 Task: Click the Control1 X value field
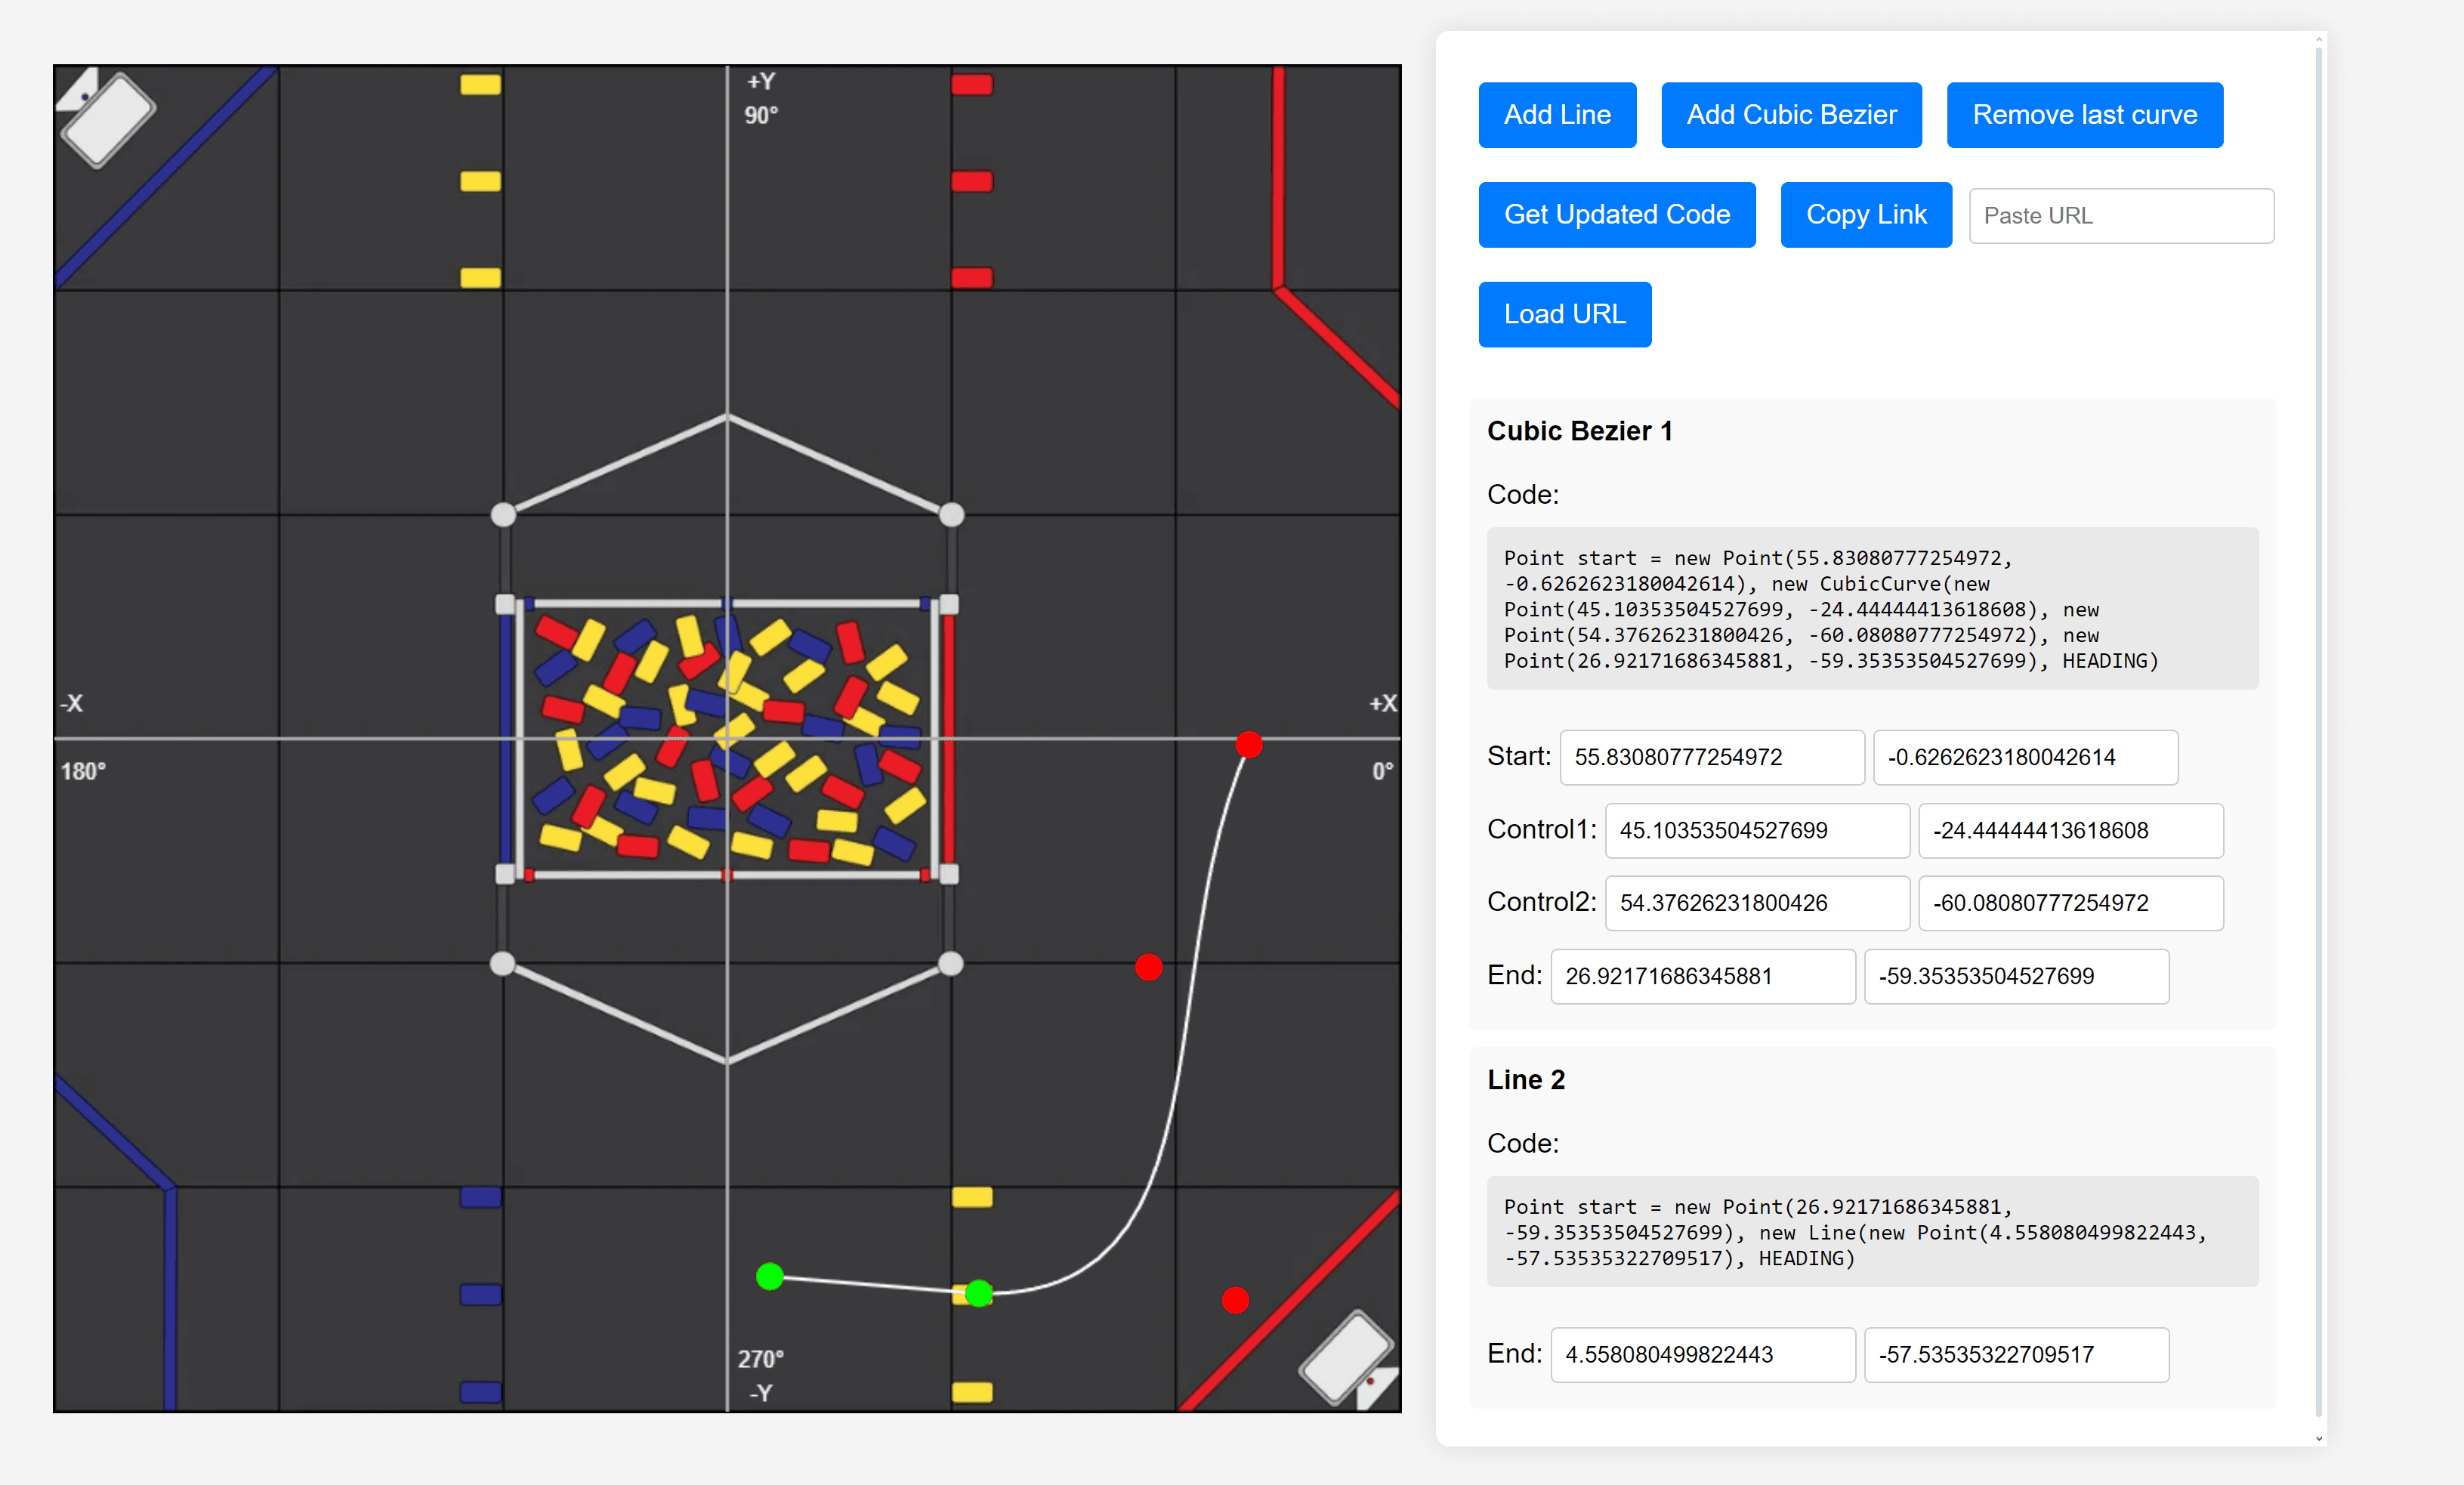click(x=1756, y=830)
